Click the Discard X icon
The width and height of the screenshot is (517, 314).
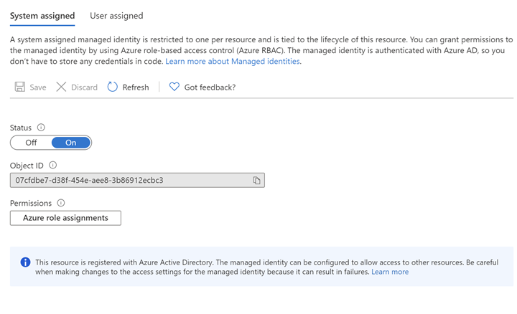(61, 87)
